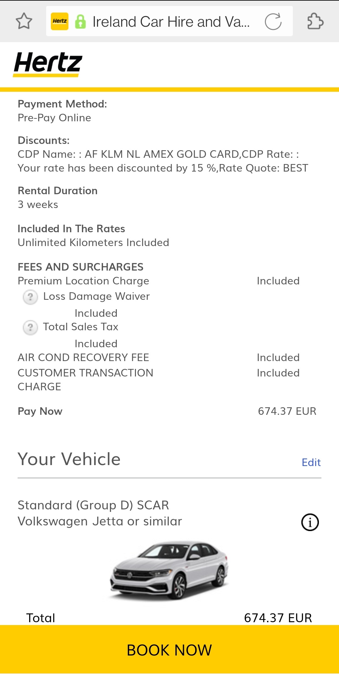Click the Hertz logo

click(48, 64)
